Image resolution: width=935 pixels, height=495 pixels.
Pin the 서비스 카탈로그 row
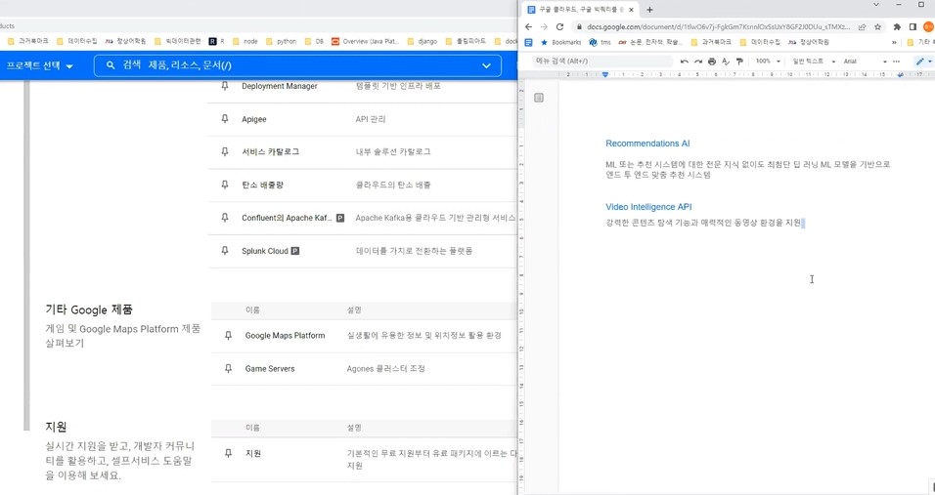(225, 151)
